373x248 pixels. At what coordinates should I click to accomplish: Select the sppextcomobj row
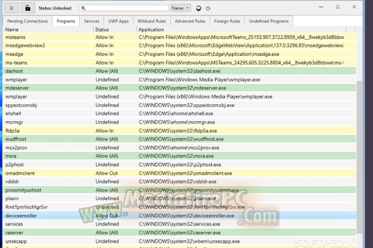tap(180, 105)
